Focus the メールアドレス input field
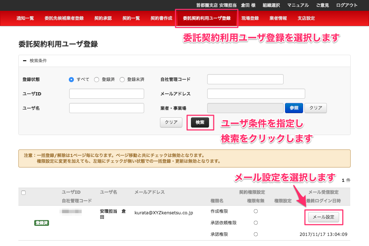The height and width of the screenshot is (246, 369). click(x=256, y=94)
